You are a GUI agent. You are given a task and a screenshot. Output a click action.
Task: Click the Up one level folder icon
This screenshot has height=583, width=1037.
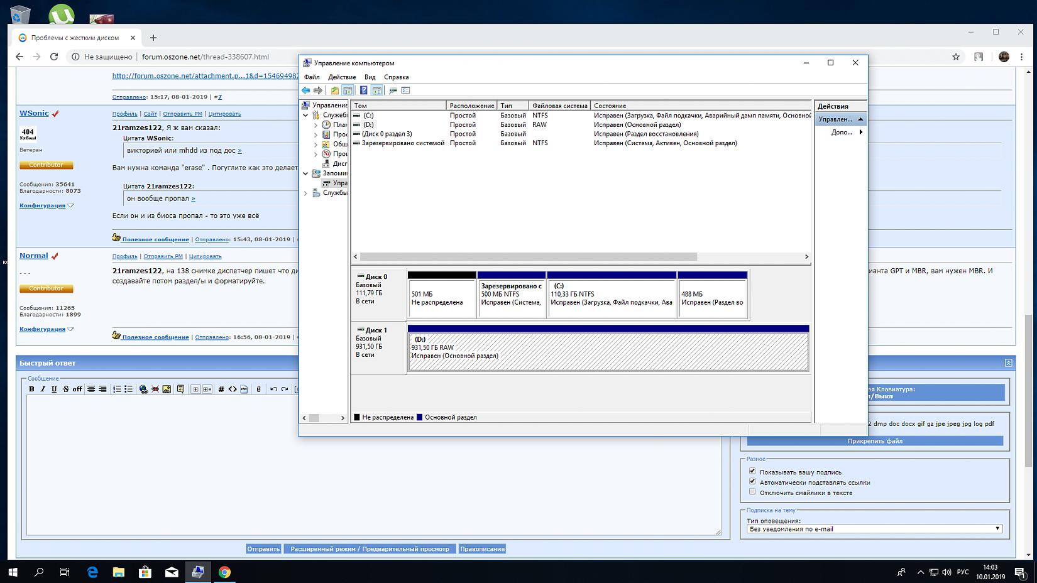pyautogui.click(x=334, y=90)
